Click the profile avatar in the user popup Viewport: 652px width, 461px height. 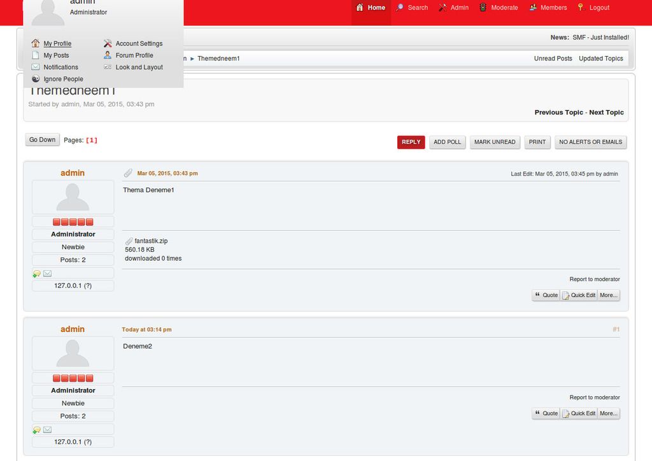[x=48, y=13]
